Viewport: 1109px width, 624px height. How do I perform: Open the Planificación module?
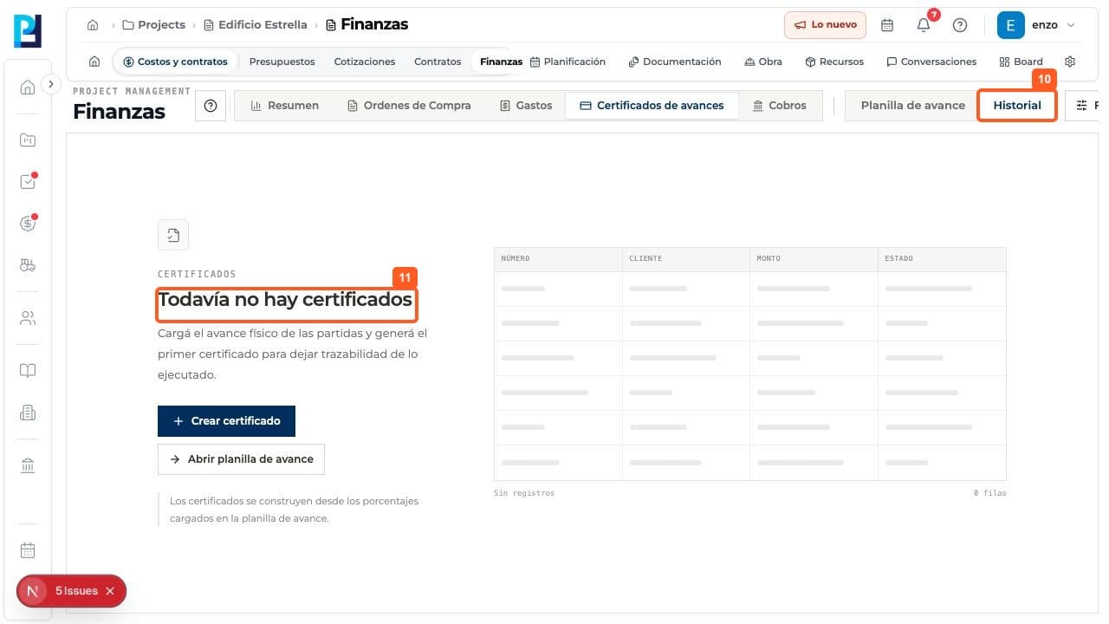(567, 62)
